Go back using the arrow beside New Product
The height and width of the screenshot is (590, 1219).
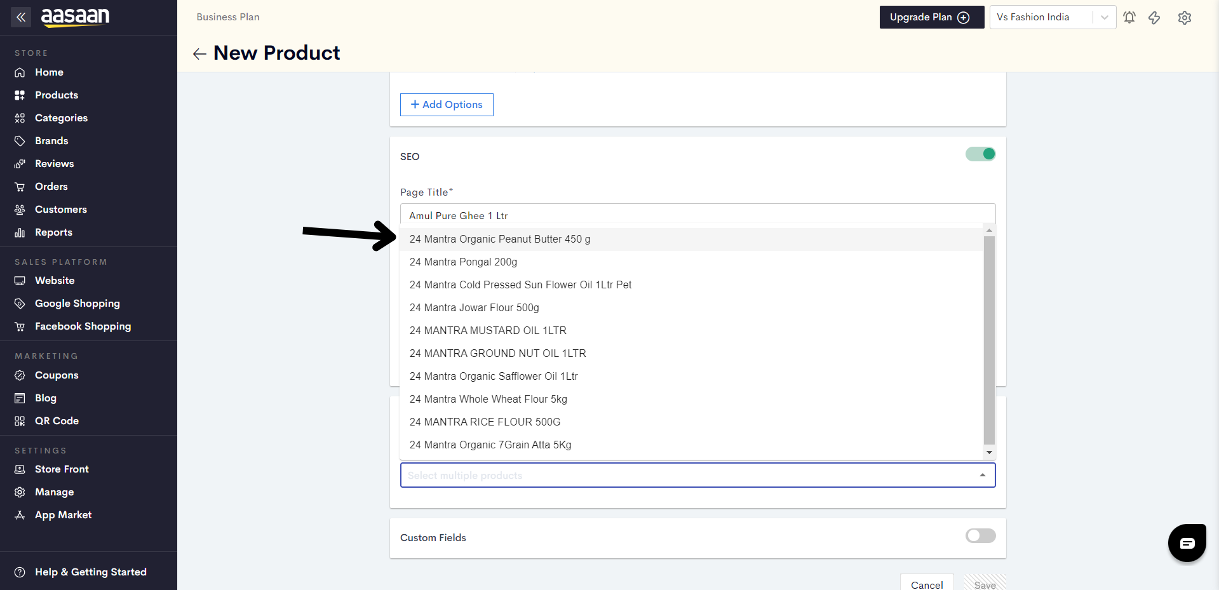coord(199,54)
